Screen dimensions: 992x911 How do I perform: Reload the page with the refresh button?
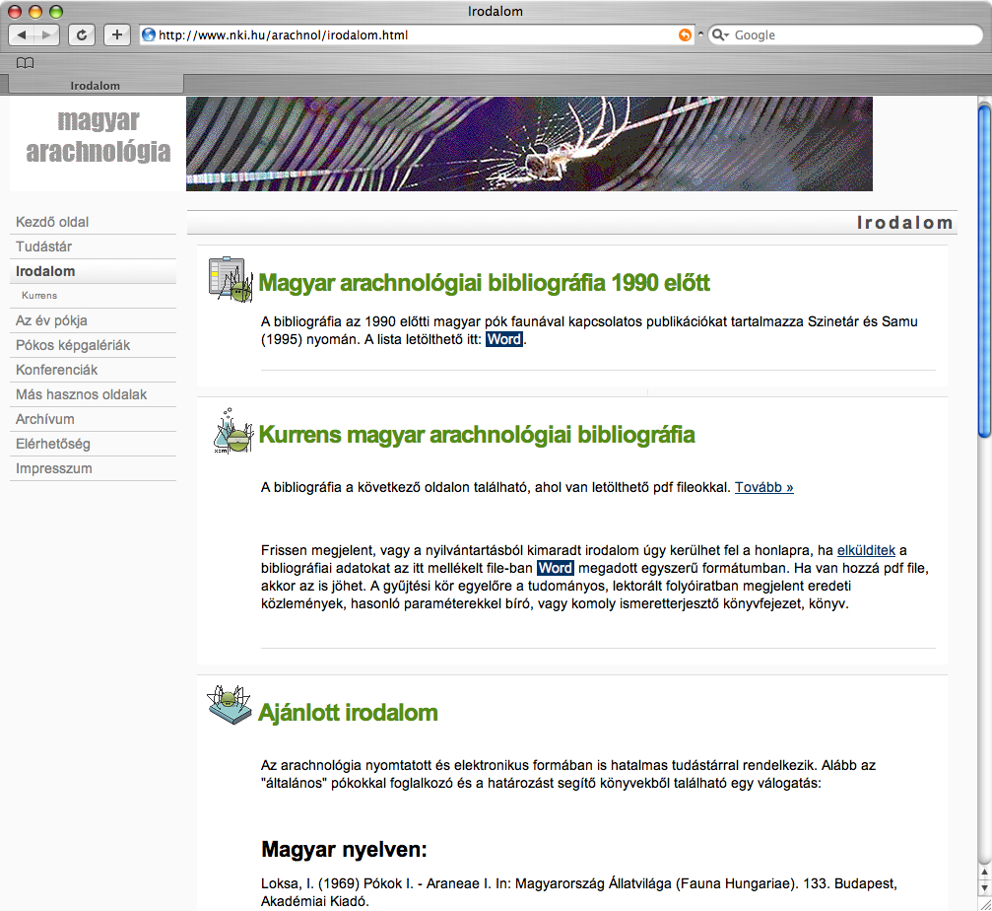(x=82, y=35)
